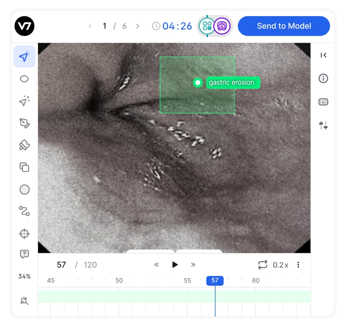Image resolution: width=346 pixels, height=327 pixels.
Task: Jump forward with double arrows
Action: pyautogui.click(x=193, y=265)
